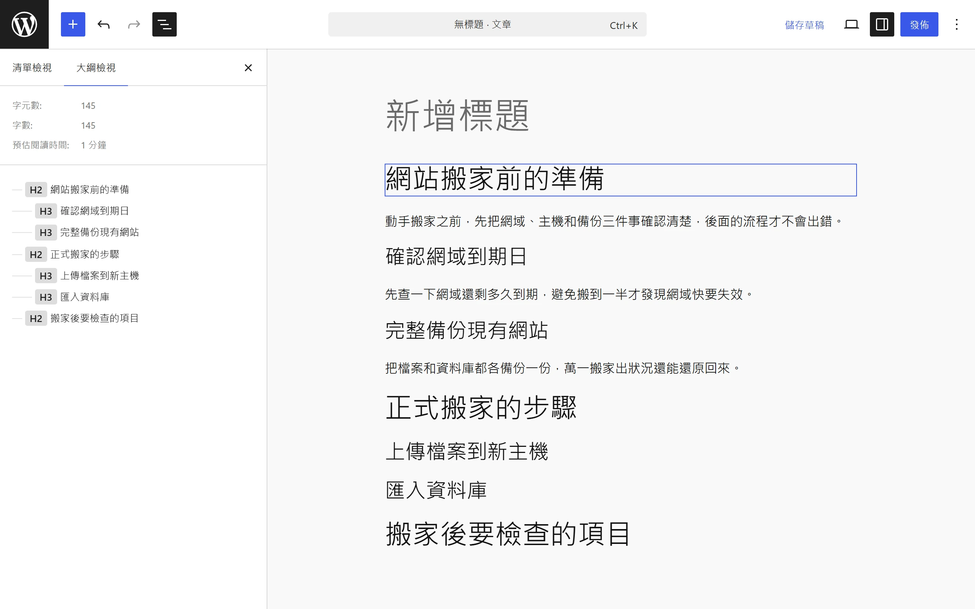Select the editor heading 搬家後要檢查的項目

(620, 534)
